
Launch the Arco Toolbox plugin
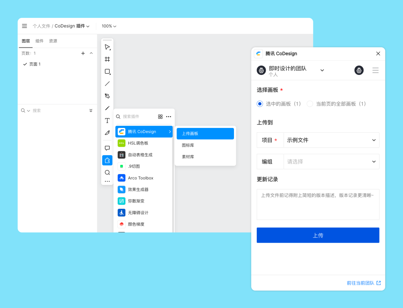tap(144, 178)
